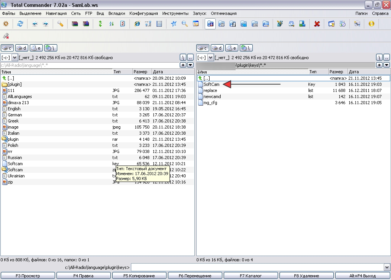Click the window with hourglass icon
This screenshot has width=391, height=280.
[x=331, y=24]
